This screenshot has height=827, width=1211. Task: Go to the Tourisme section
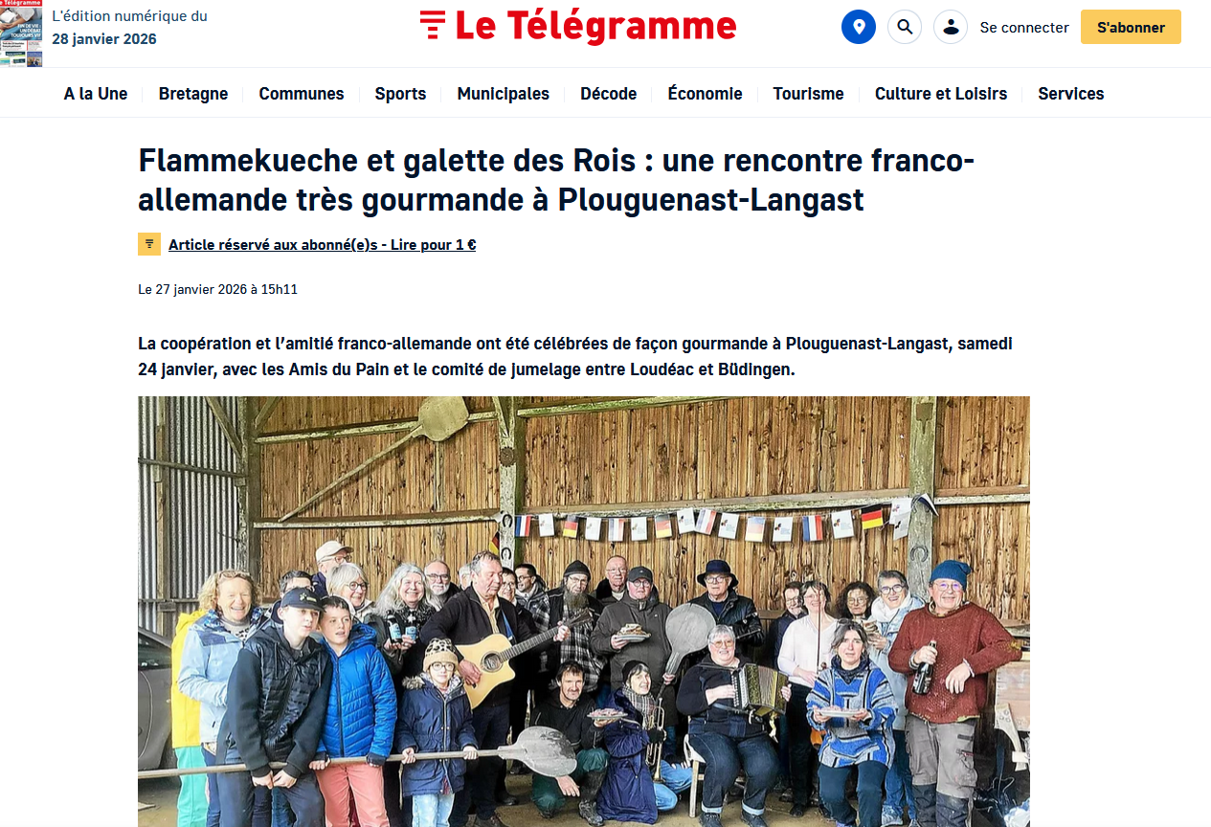click(809, 94)
